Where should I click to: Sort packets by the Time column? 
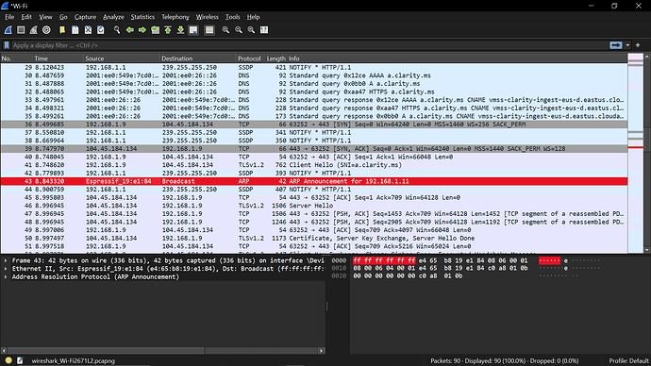58,58
